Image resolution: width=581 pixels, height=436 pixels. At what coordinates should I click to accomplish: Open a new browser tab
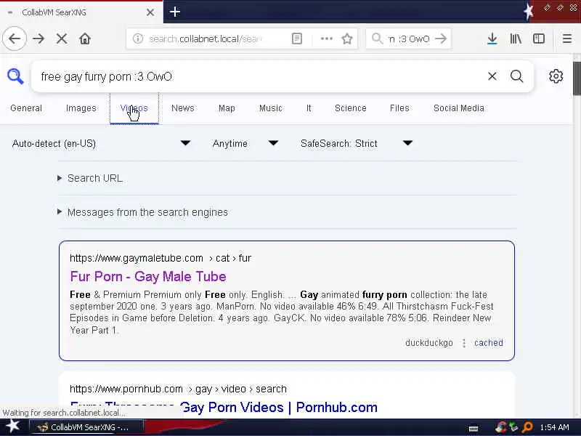(x=175, y=12)
